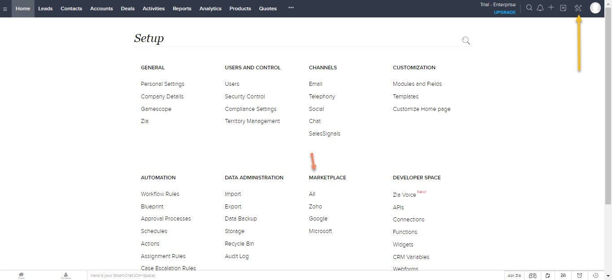The image size is (612, 280).
Task: Open the hamburger menu icon
Action: click(x=5, y=8)
